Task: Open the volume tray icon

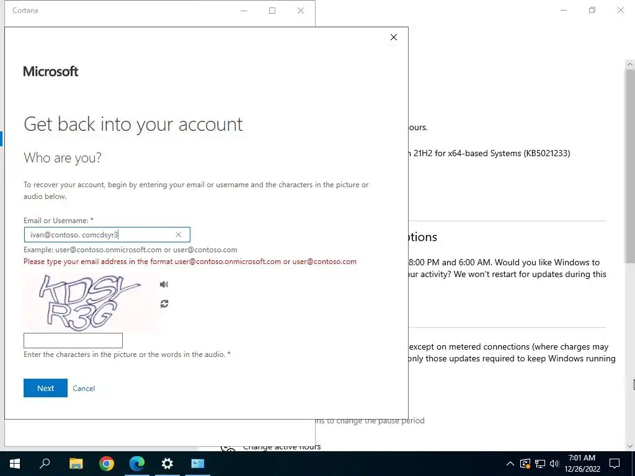Action: [x=554, y=464]
